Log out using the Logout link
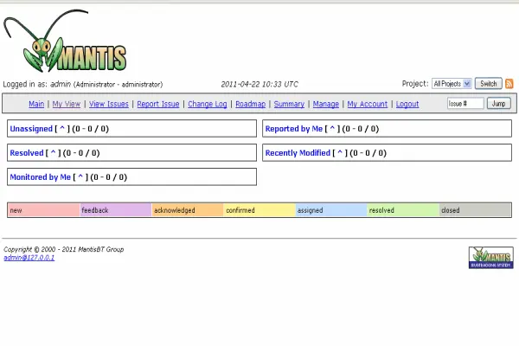This screenshot has height=346, width=519. click(407, 104)
